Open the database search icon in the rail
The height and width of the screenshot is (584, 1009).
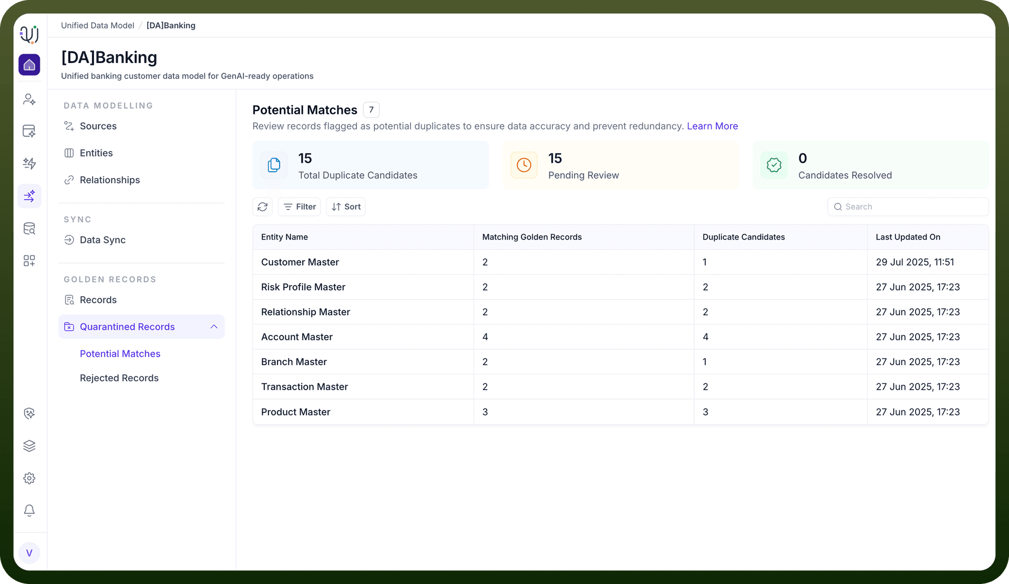(29, 228)
